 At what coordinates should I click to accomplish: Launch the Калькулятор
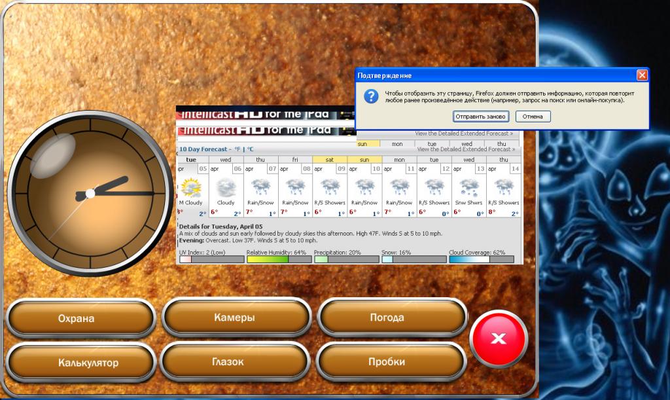pyautogui.click(x=88, y=362)
